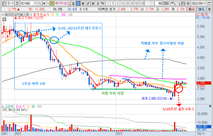Click the magnifier stock search icon
This screenshot has height=136, width=213.
40,3
